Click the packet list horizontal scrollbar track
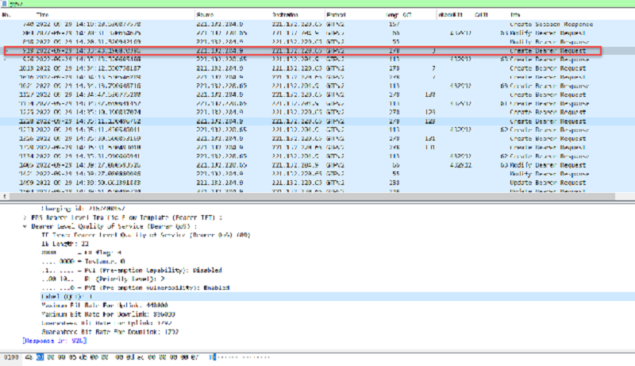Viewport: 635px width, 366px height. (312, 196)
